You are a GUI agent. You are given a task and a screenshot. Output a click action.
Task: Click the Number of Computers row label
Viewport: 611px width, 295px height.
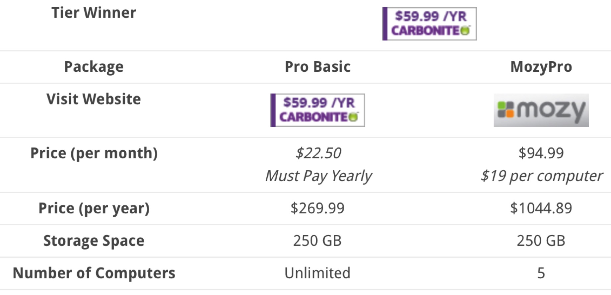coord(94,273)
